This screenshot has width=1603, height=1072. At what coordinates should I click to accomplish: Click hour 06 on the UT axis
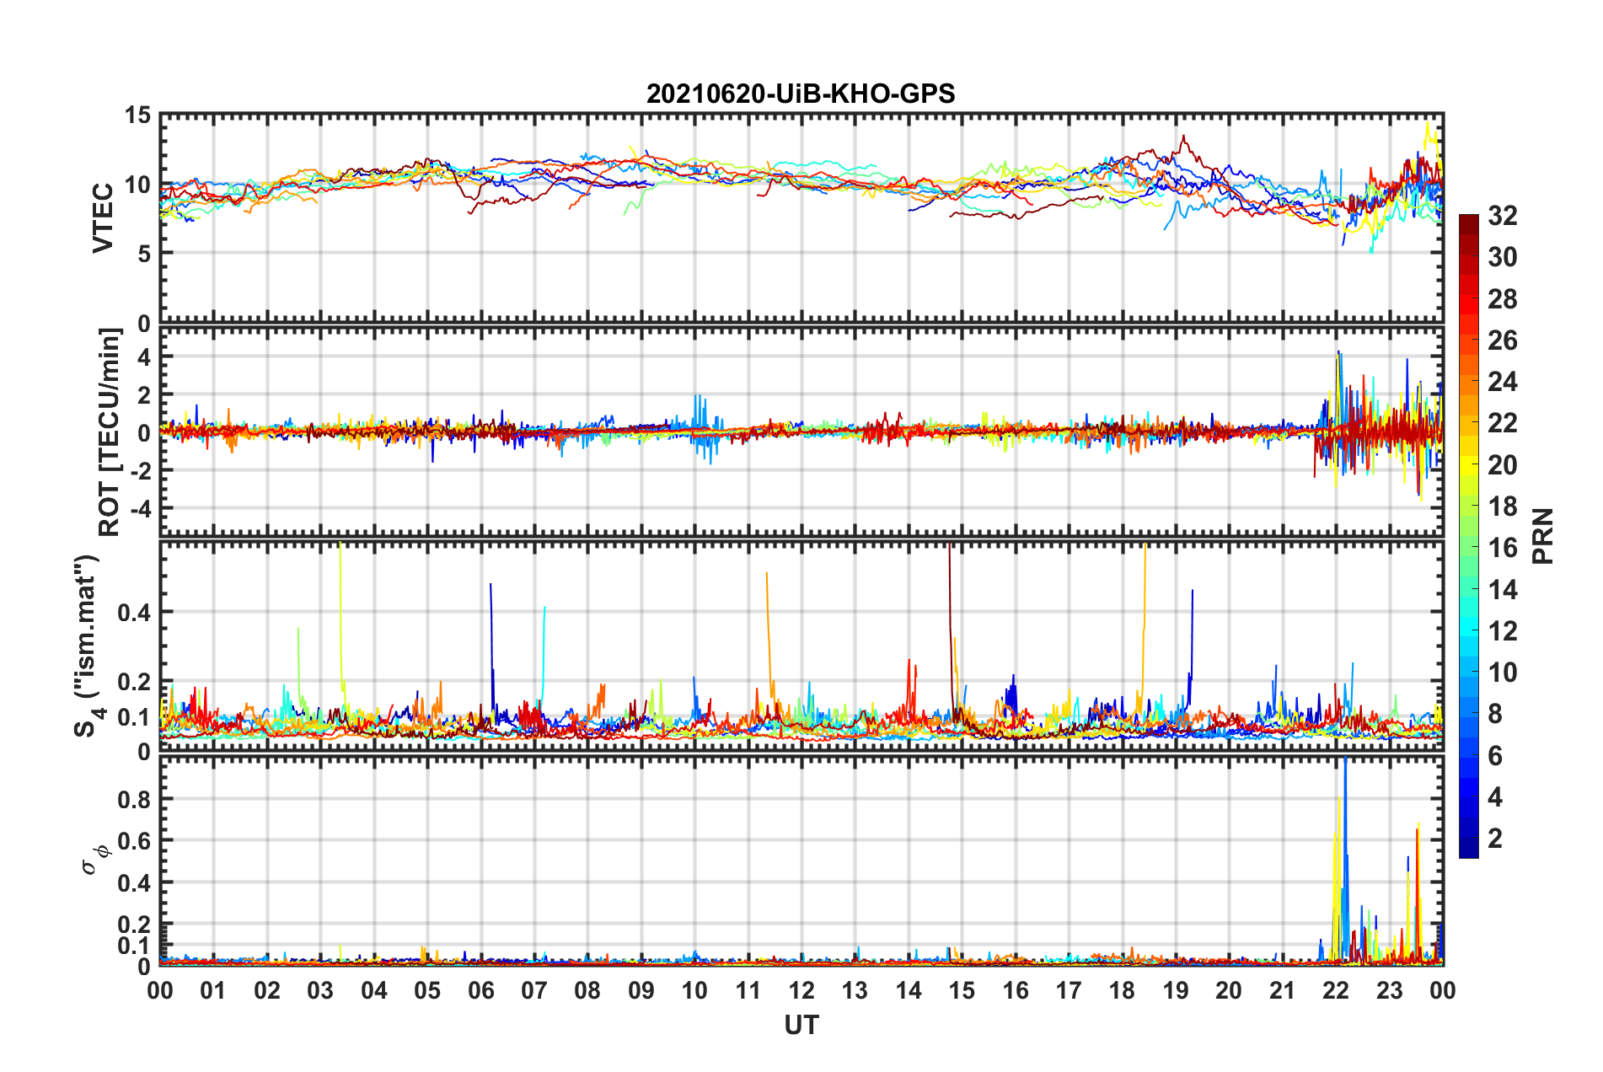click(481, 990)
